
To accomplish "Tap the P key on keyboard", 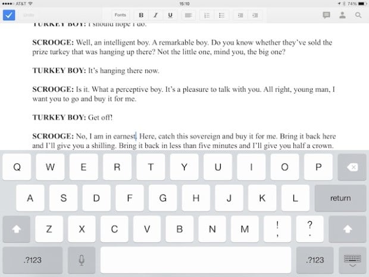I will pos(318,167).
